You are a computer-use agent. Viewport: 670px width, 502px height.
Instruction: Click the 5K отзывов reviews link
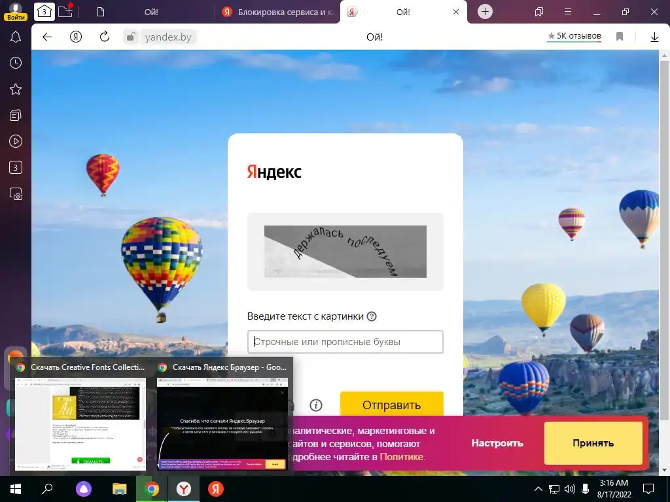[574, 37]
